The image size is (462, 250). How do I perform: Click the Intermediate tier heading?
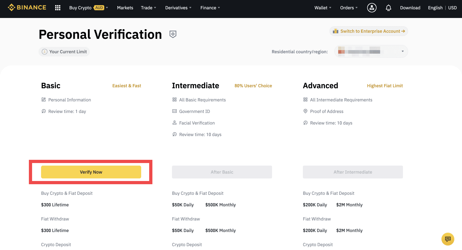click(x=195, y=86)
